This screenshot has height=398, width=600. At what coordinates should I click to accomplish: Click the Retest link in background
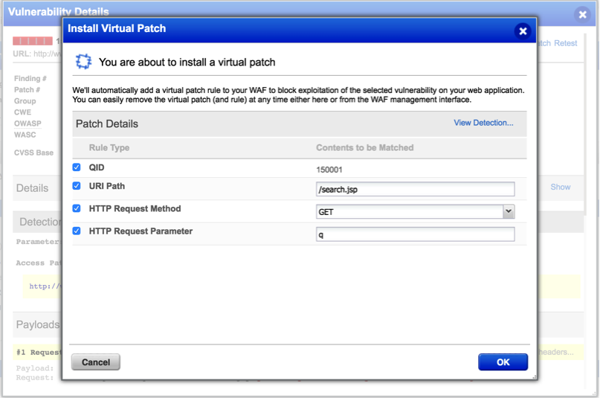566,43
